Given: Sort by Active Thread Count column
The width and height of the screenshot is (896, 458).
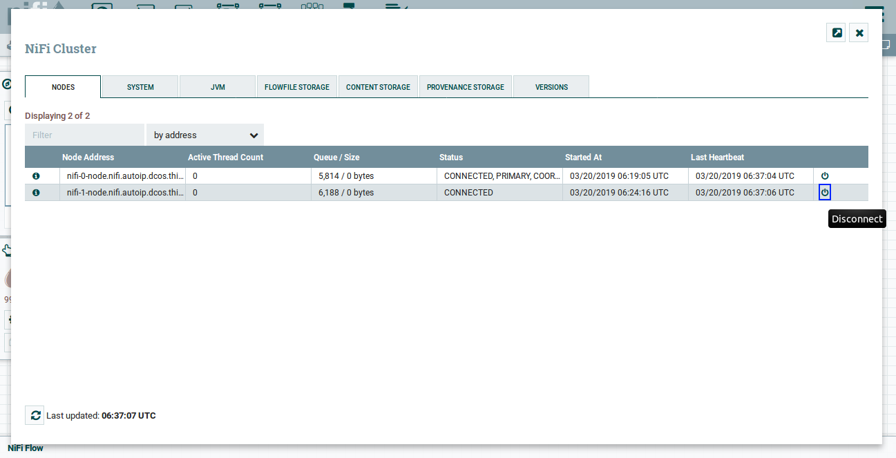Looking at the screenshot, I should [225, 157].
